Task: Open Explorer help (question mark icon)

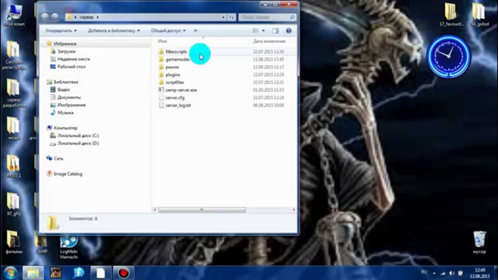Action: (289, 31)
